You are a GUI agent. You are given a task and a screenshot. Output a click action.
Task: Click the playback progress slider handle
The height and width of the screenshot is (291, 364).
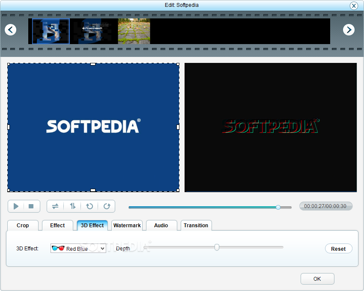278,207
